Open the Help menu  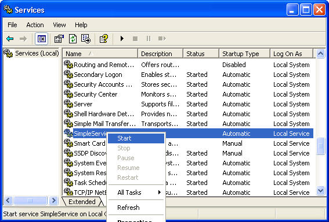click(x=81, y=25)
